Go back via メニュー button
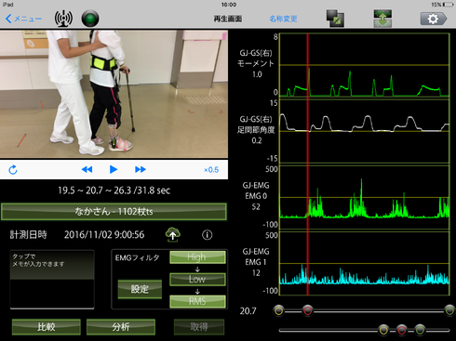456x341 pixels. pyautogui.click(x=23, y=19)
